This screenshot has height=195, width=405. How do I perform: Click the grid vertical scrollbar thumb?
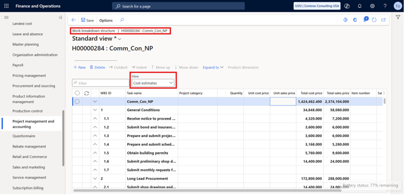[x=385, y=101]
